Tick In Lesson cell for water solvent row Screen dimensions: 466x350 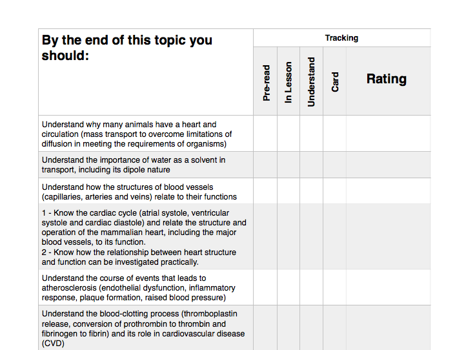click(289, 165)
